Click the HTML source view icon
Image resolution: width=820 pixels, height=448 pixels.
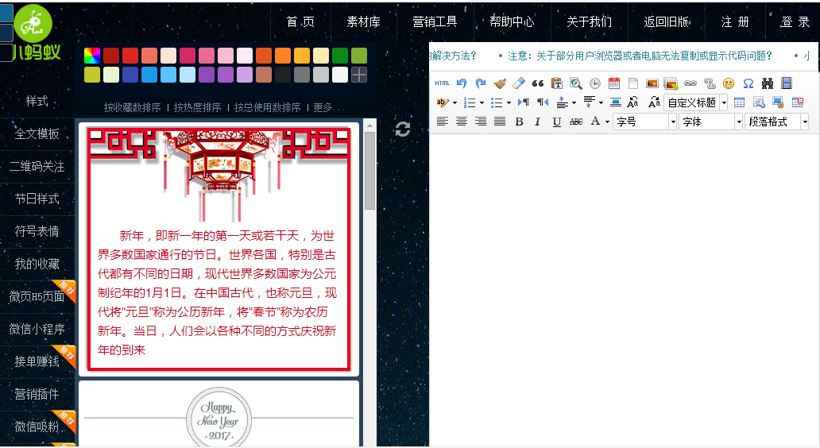tap(442, 83)
